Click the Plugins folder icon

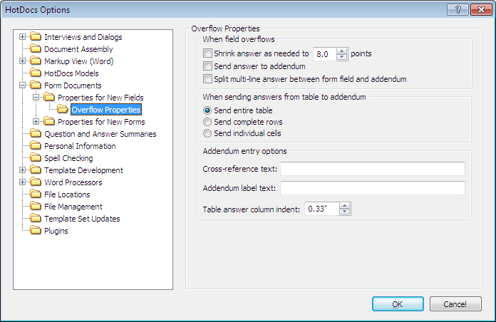coord(36,231)
